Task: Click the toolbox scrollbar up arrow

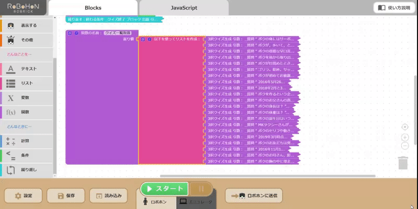Action: 55,18
